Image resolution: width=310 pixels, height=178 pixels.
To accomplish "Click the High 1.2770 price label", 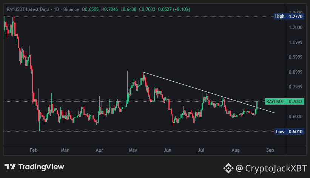I will (x=289, y=16).
